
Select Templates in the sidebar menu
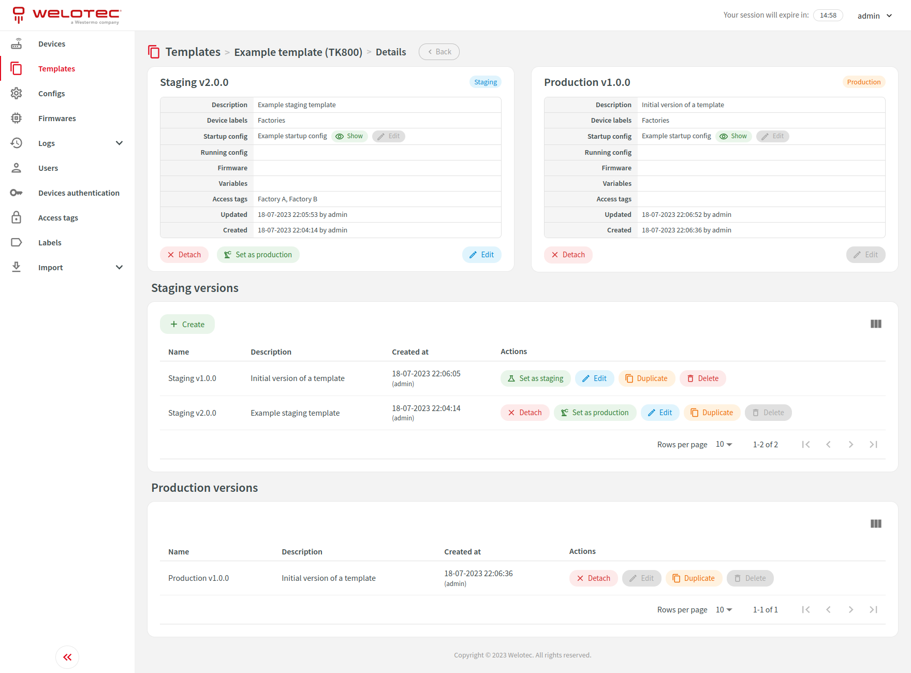coord(56,69)
